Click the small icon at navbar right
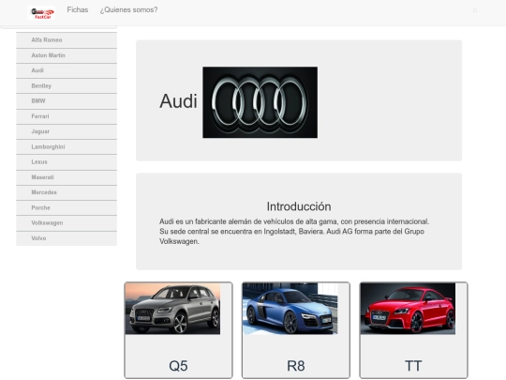Viewport: 506px width, 380px height. coord(475,10)
